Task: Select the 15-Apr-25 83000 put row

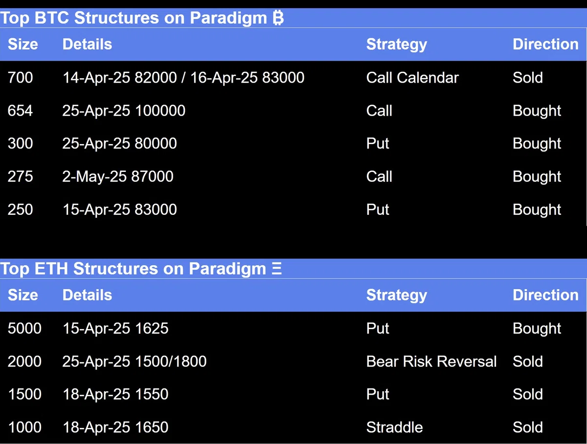Action: pyautogui.click(x=293, y=210)
